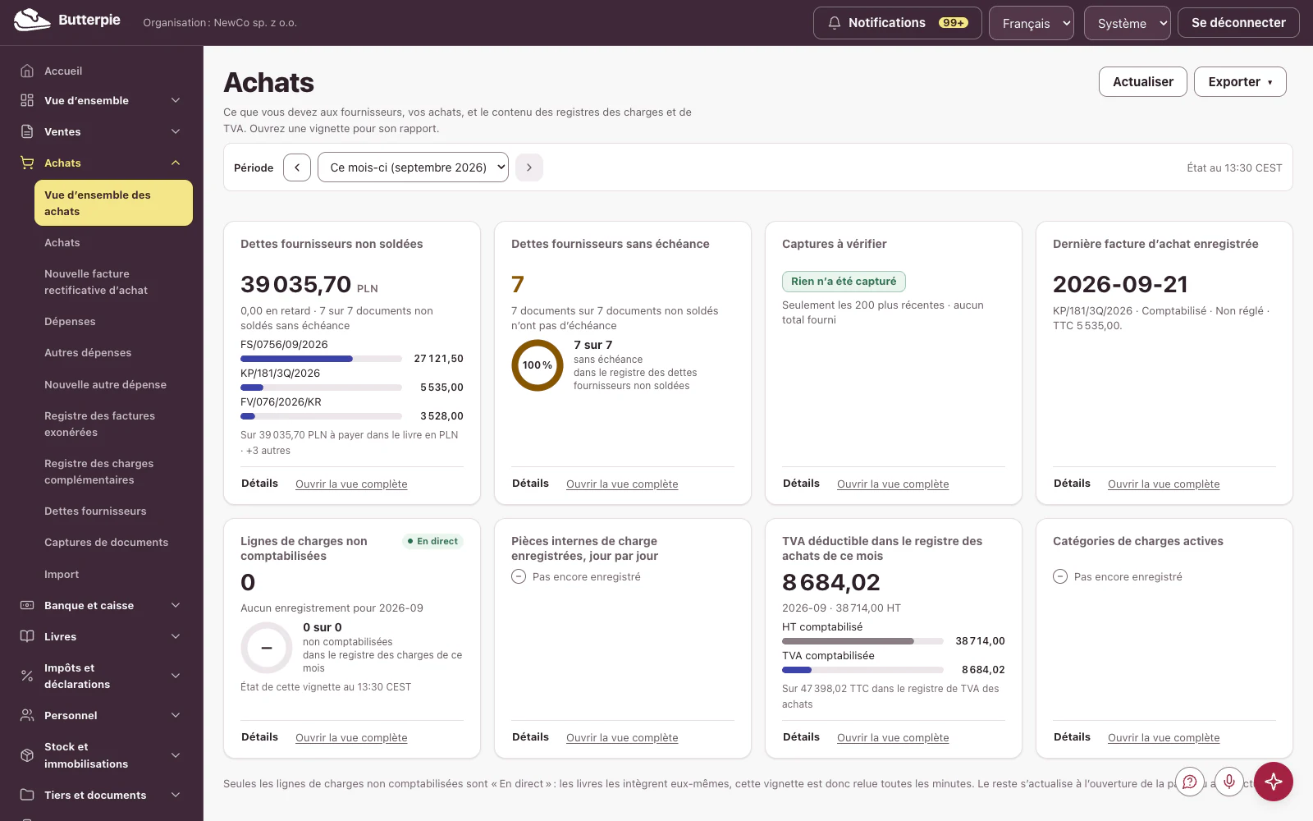Click the Butterpie logo icon
Image resolution: width=1313 pixels, height=821 pixels.
[x=32, y=20]
